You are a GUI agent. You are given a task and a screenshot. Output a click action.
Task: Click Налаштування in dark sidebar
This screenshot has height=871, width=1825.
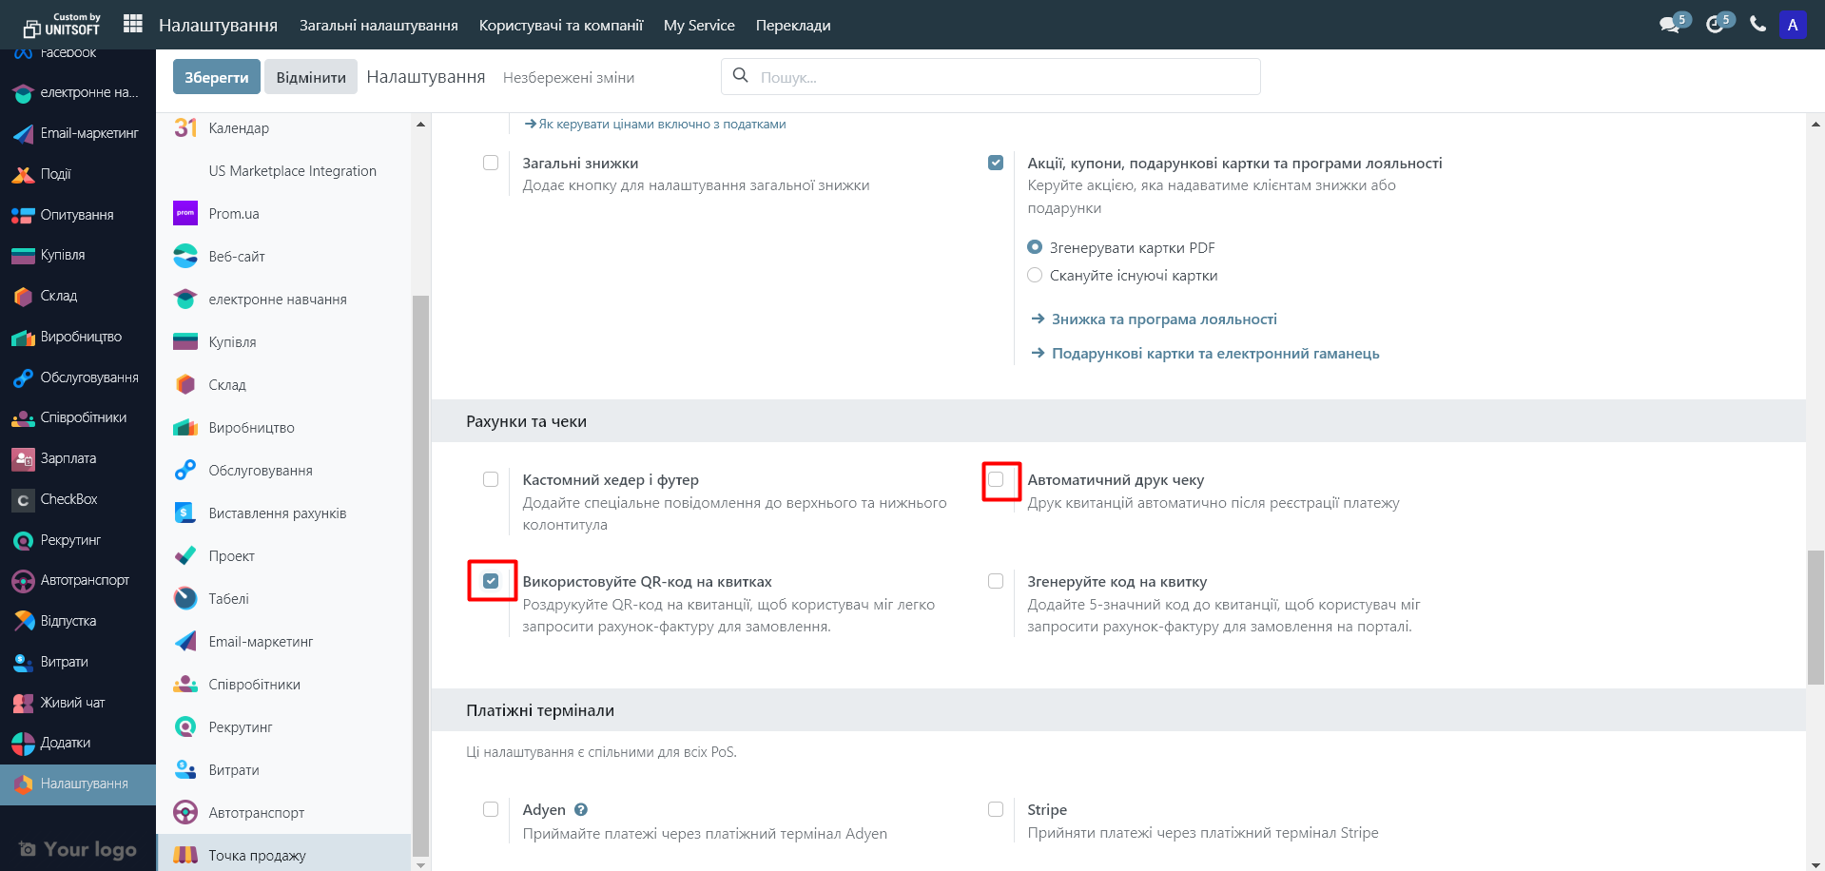pyautogui.click(x=78, y=784)
